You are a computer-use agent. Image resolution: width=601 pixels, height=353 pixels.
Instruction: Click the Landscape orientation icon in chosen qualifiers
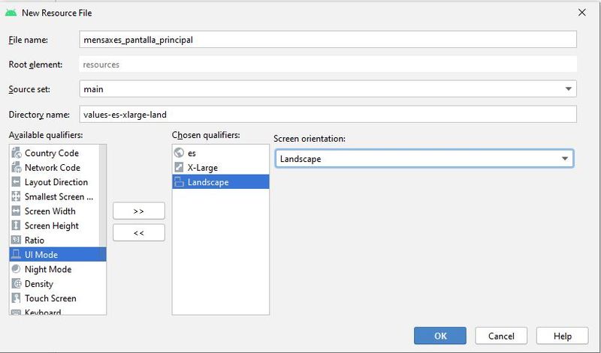(x=179, y=182)
